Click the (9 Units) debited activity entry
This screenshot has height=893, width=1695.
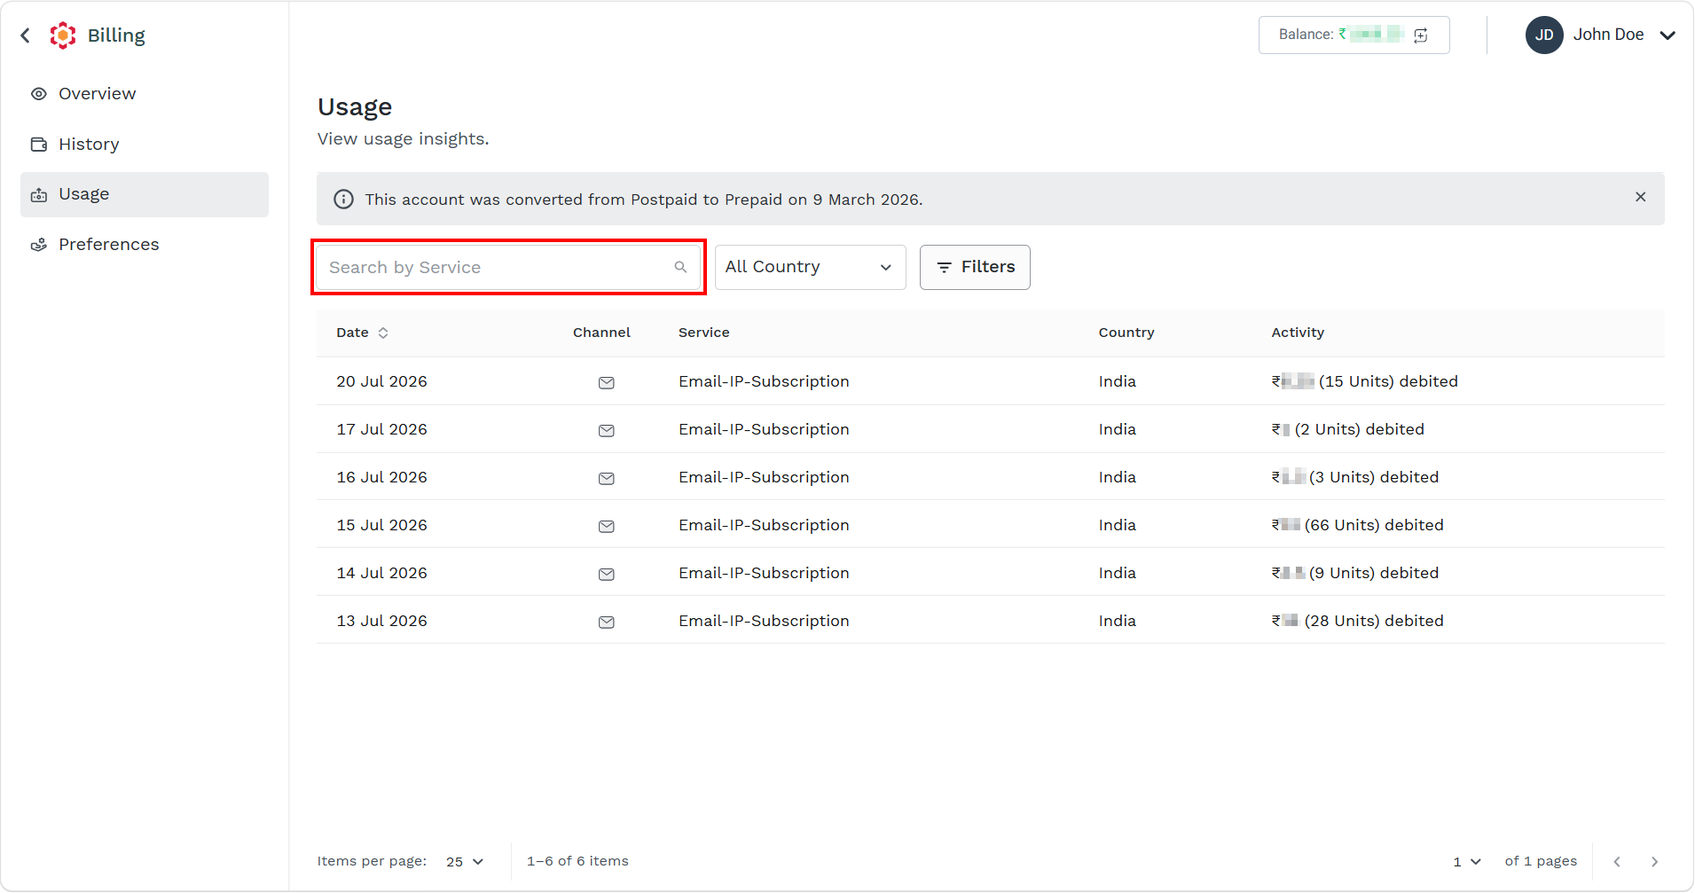(x=1355, y=573)
